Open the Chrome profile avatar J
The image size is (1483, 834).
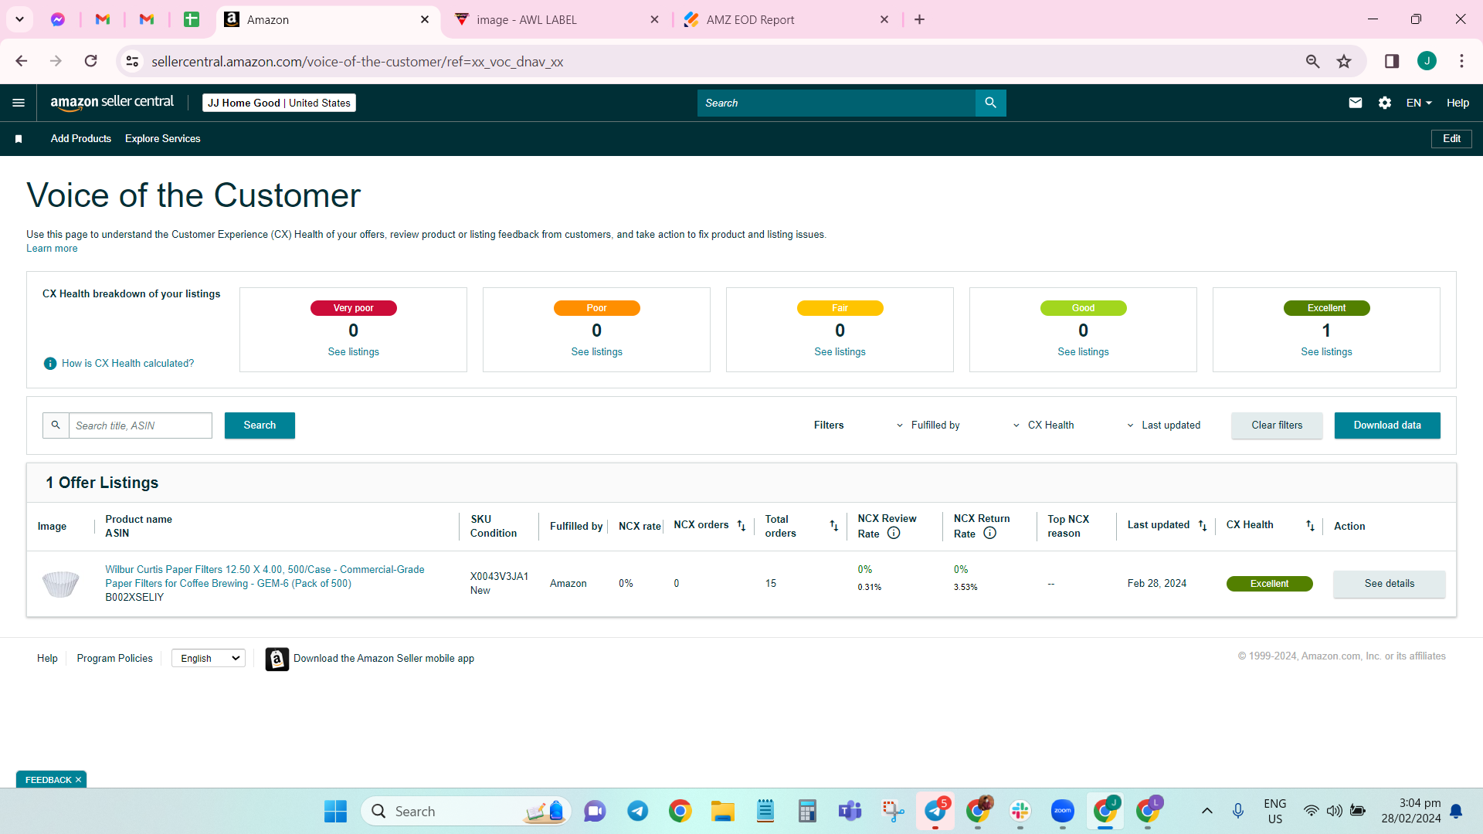pyautogui.click(x=1427, y=62)
